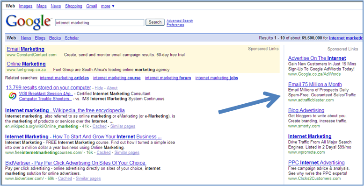
Task: Open Gmail from top navigation
Action: (91, 6)
